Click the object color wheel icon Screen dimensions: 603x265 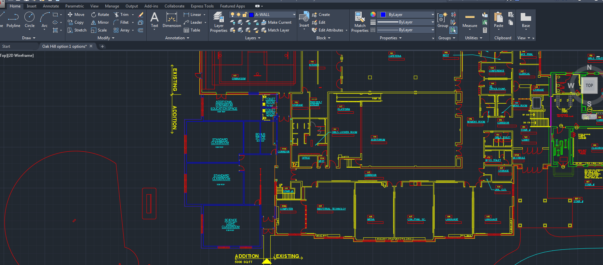373,14
